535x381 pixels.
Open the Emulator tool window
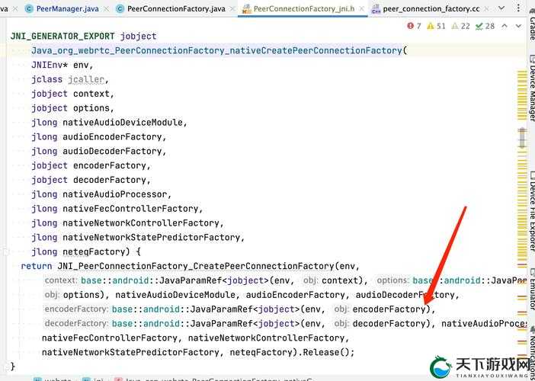click(x=532, y=288)
